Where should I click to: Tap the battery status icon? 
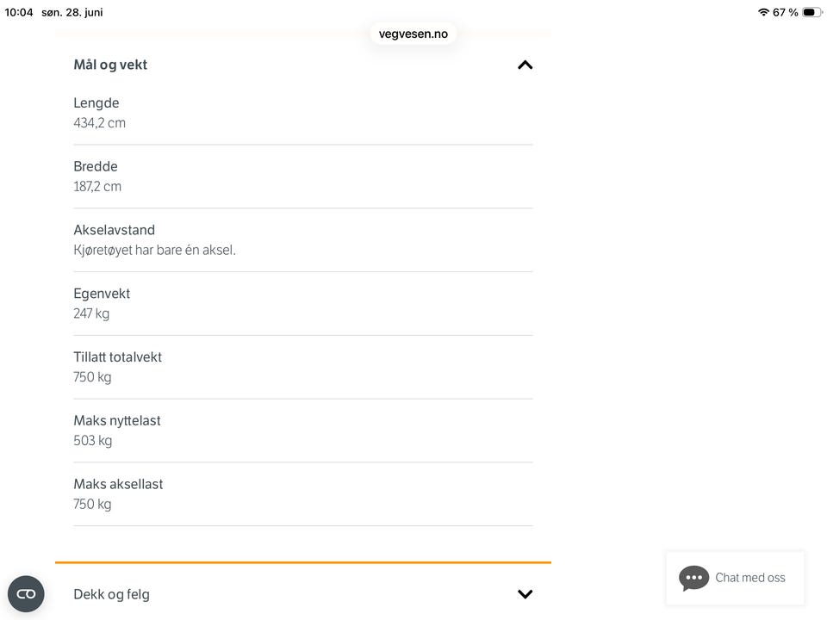coord(811,12)
